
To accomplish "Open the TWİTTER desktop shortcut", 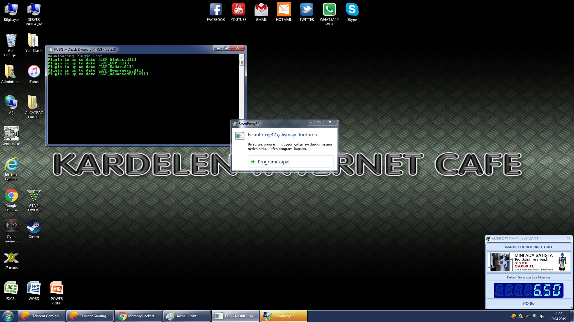I will 306,13.
